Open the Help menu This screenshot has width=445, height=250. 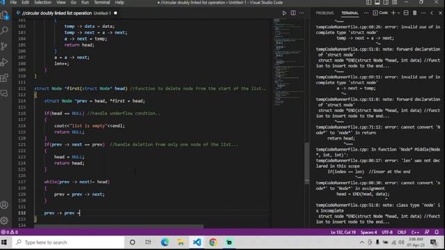(120, 3)
